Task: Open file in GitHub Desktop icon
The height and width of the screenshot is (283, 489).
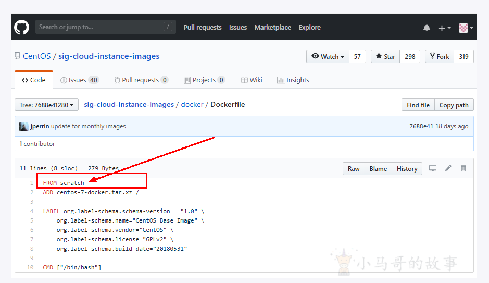Action: (433, 168)
